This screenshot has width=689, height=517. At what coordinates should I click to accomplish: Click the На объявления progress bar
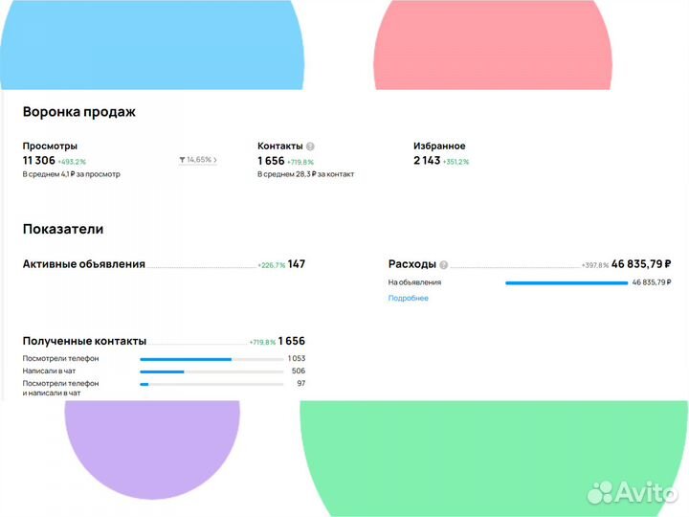tap(567, 283)
